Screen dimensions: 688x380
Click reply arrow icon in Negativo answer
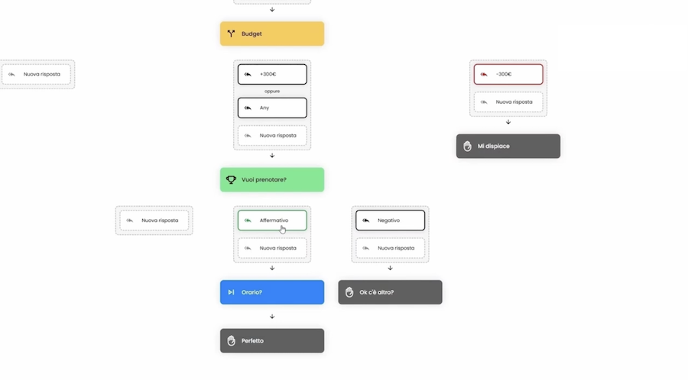tap(365, 221)
